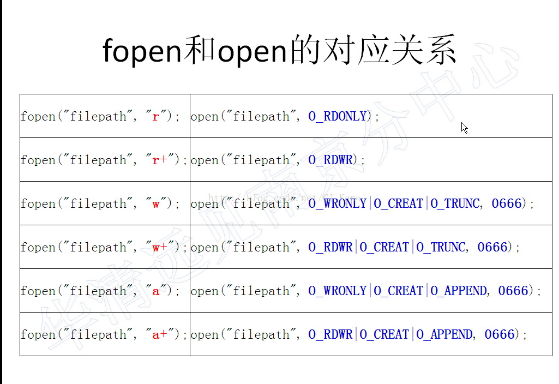Screen dimensions: 559x384
Task: Click the open call O_WRONLY|O_CREAT|O_APPEND
Action: [x=371, y=291]
